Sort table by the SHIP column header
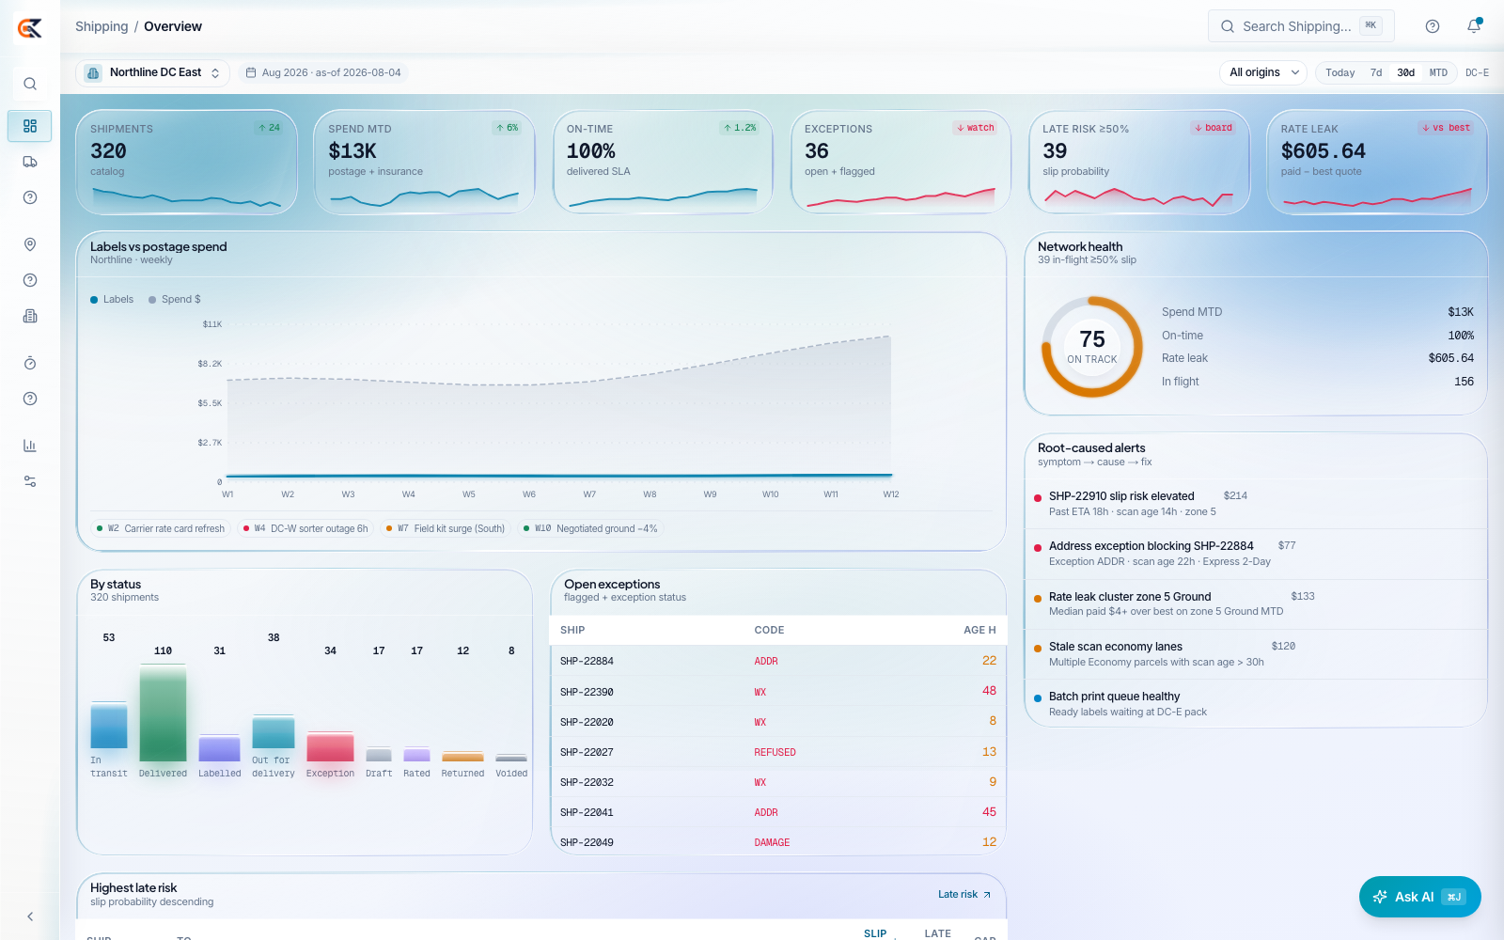 pos(572,631)
